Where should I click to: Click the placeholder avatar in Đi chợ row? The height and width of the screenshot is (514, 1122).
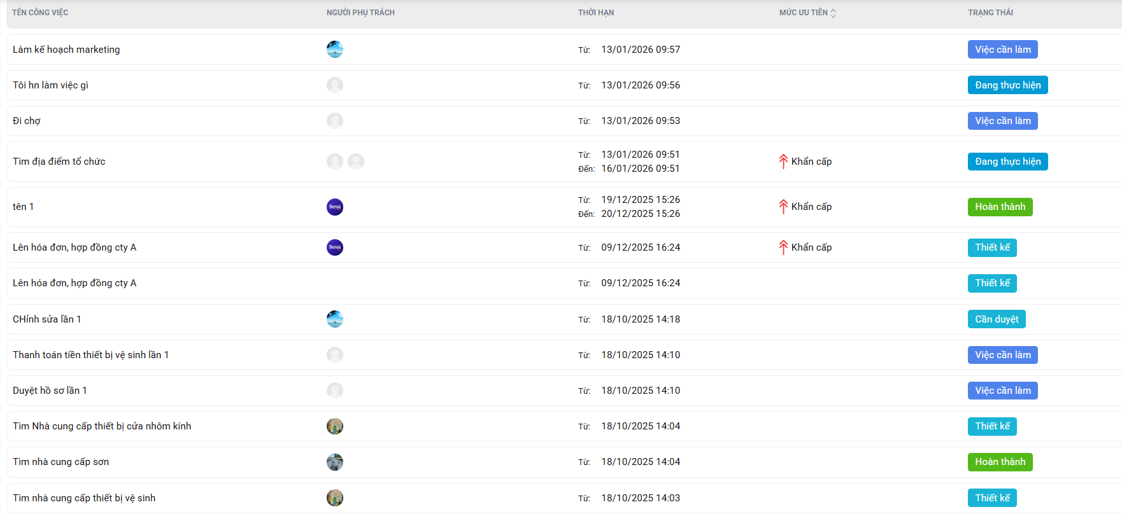tap(335, 121)
